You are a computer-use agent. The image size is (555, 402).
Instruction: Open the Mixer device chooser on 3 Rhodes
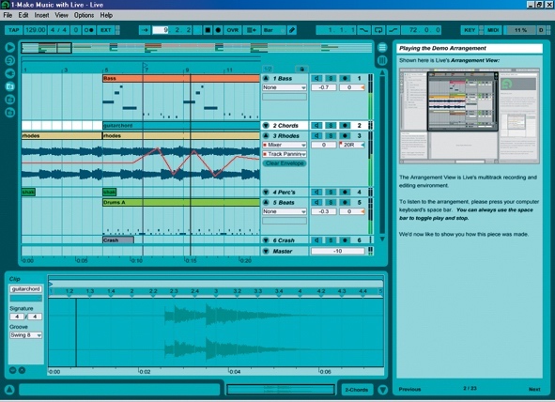285,145
